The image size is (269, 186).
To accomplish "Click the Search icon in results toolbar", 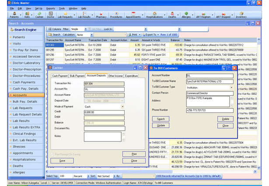I will coord(50,35).
